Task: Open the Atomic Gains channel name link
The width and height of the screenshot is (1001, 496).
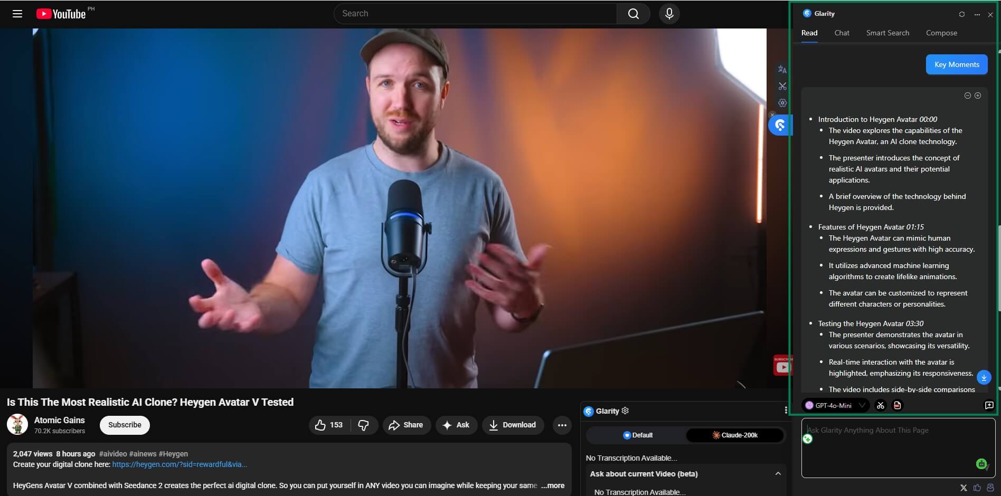Action: click(60, 421)
